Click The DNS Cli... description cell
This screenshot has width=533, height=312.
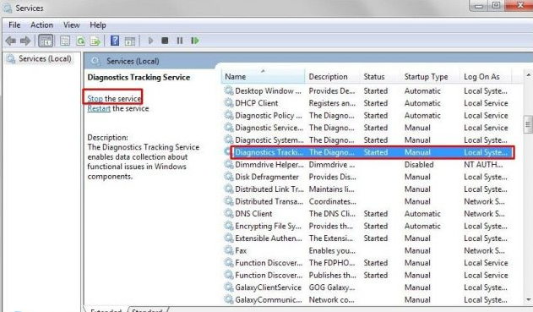click(x=332, y=214)
